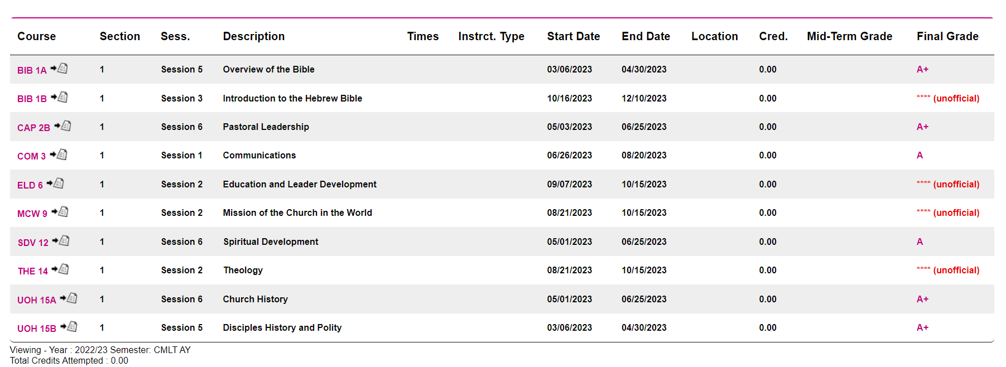Click the document icon for UOH 15A
1006x367 pixels.
(x=69, y=298)
